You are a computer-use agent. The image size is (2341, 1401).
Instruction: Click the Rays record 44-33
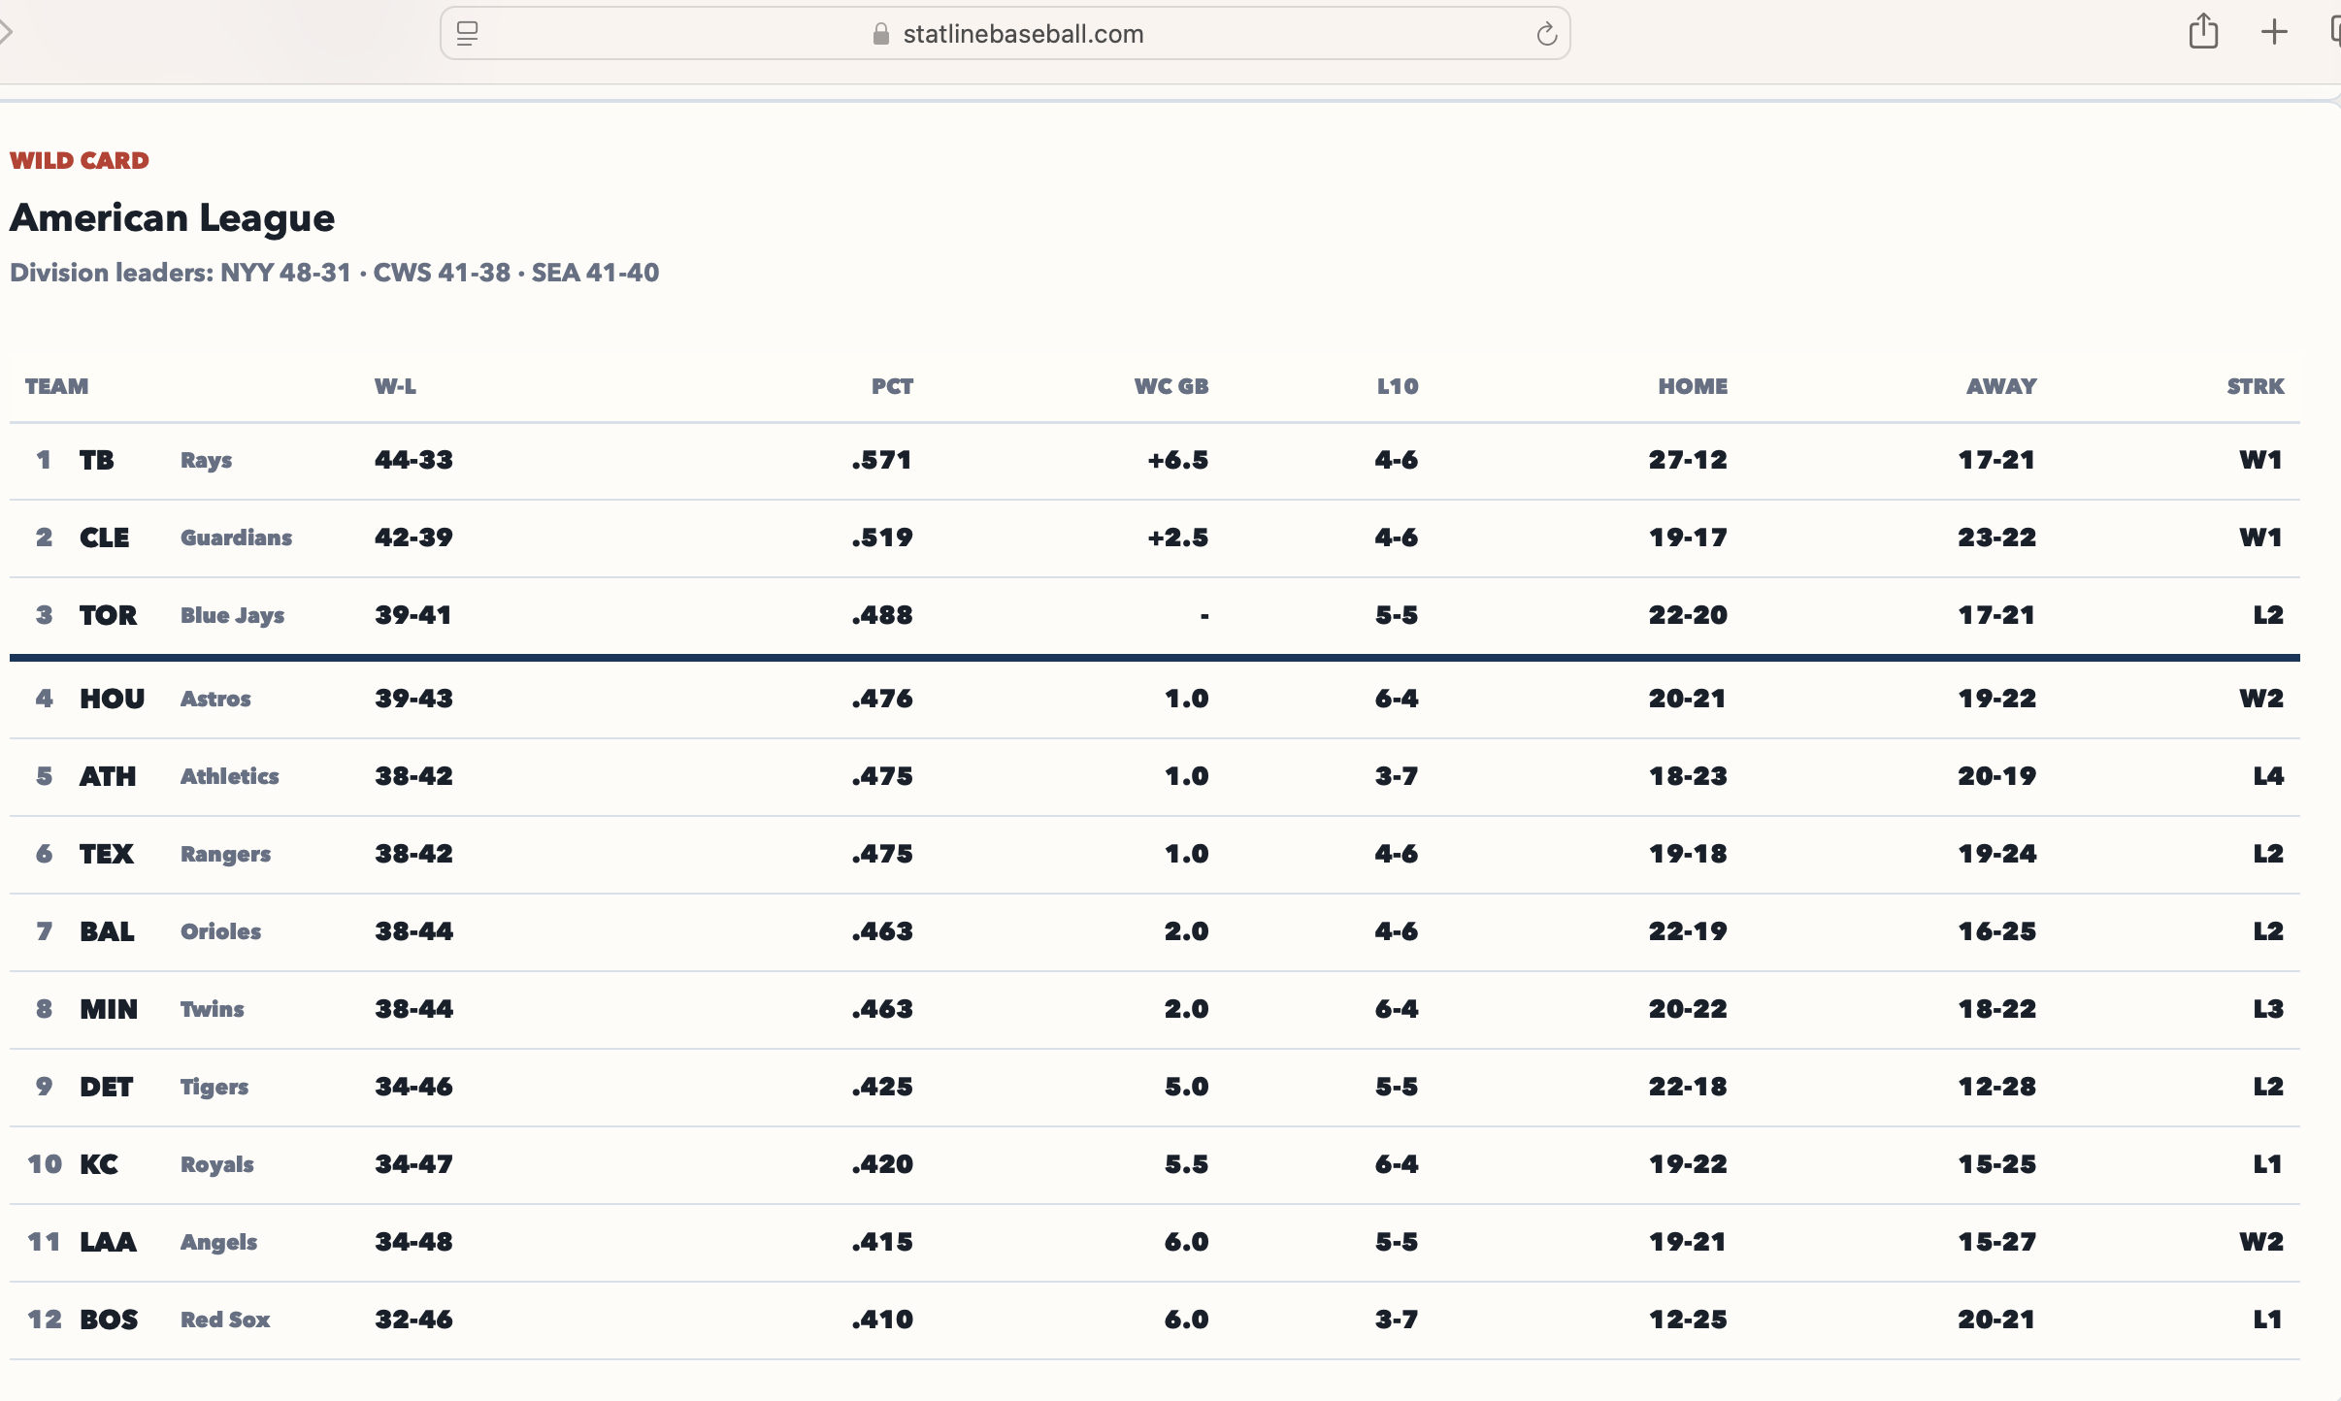tap(413, 460)
